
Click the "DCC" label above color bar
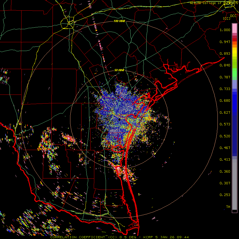233,16
